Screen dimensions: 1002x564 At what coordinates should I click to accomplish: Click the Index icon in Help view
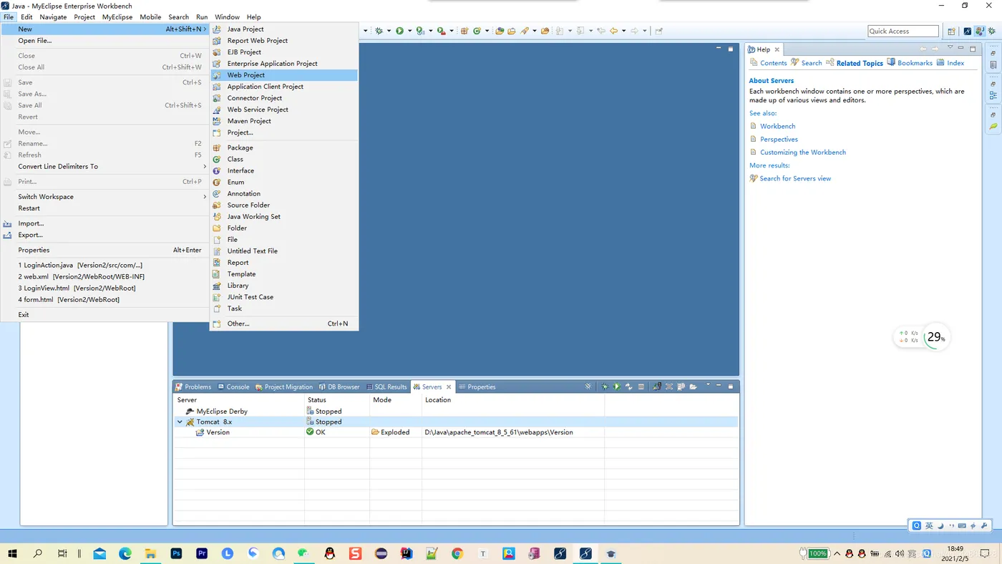[x=941, y=63]
